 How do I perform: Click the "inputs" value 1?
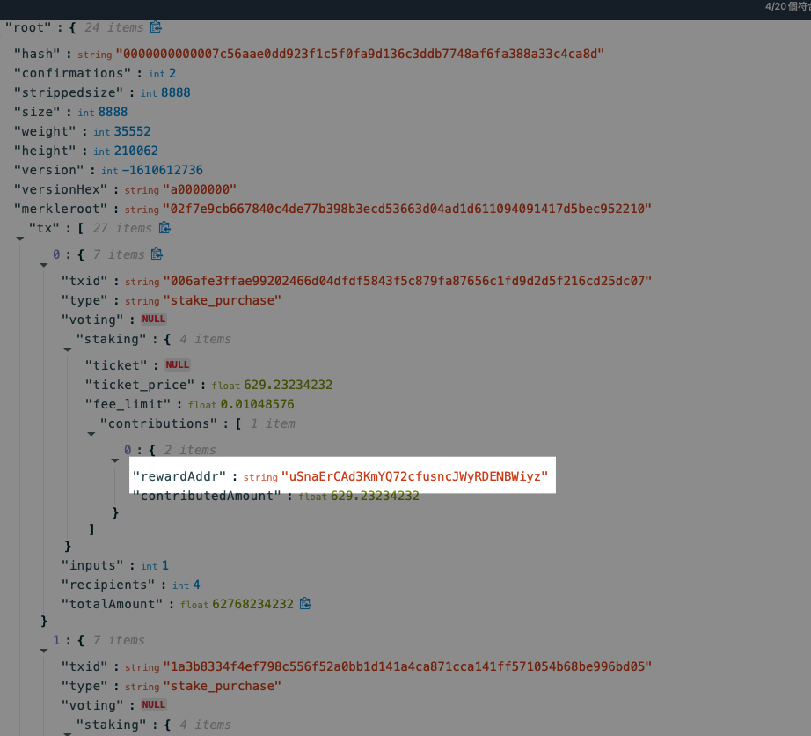(x=165, y=565)
